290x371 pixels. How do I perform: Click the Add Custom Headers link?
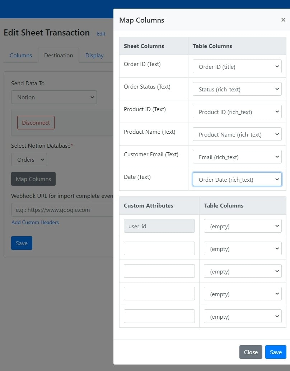35,222
